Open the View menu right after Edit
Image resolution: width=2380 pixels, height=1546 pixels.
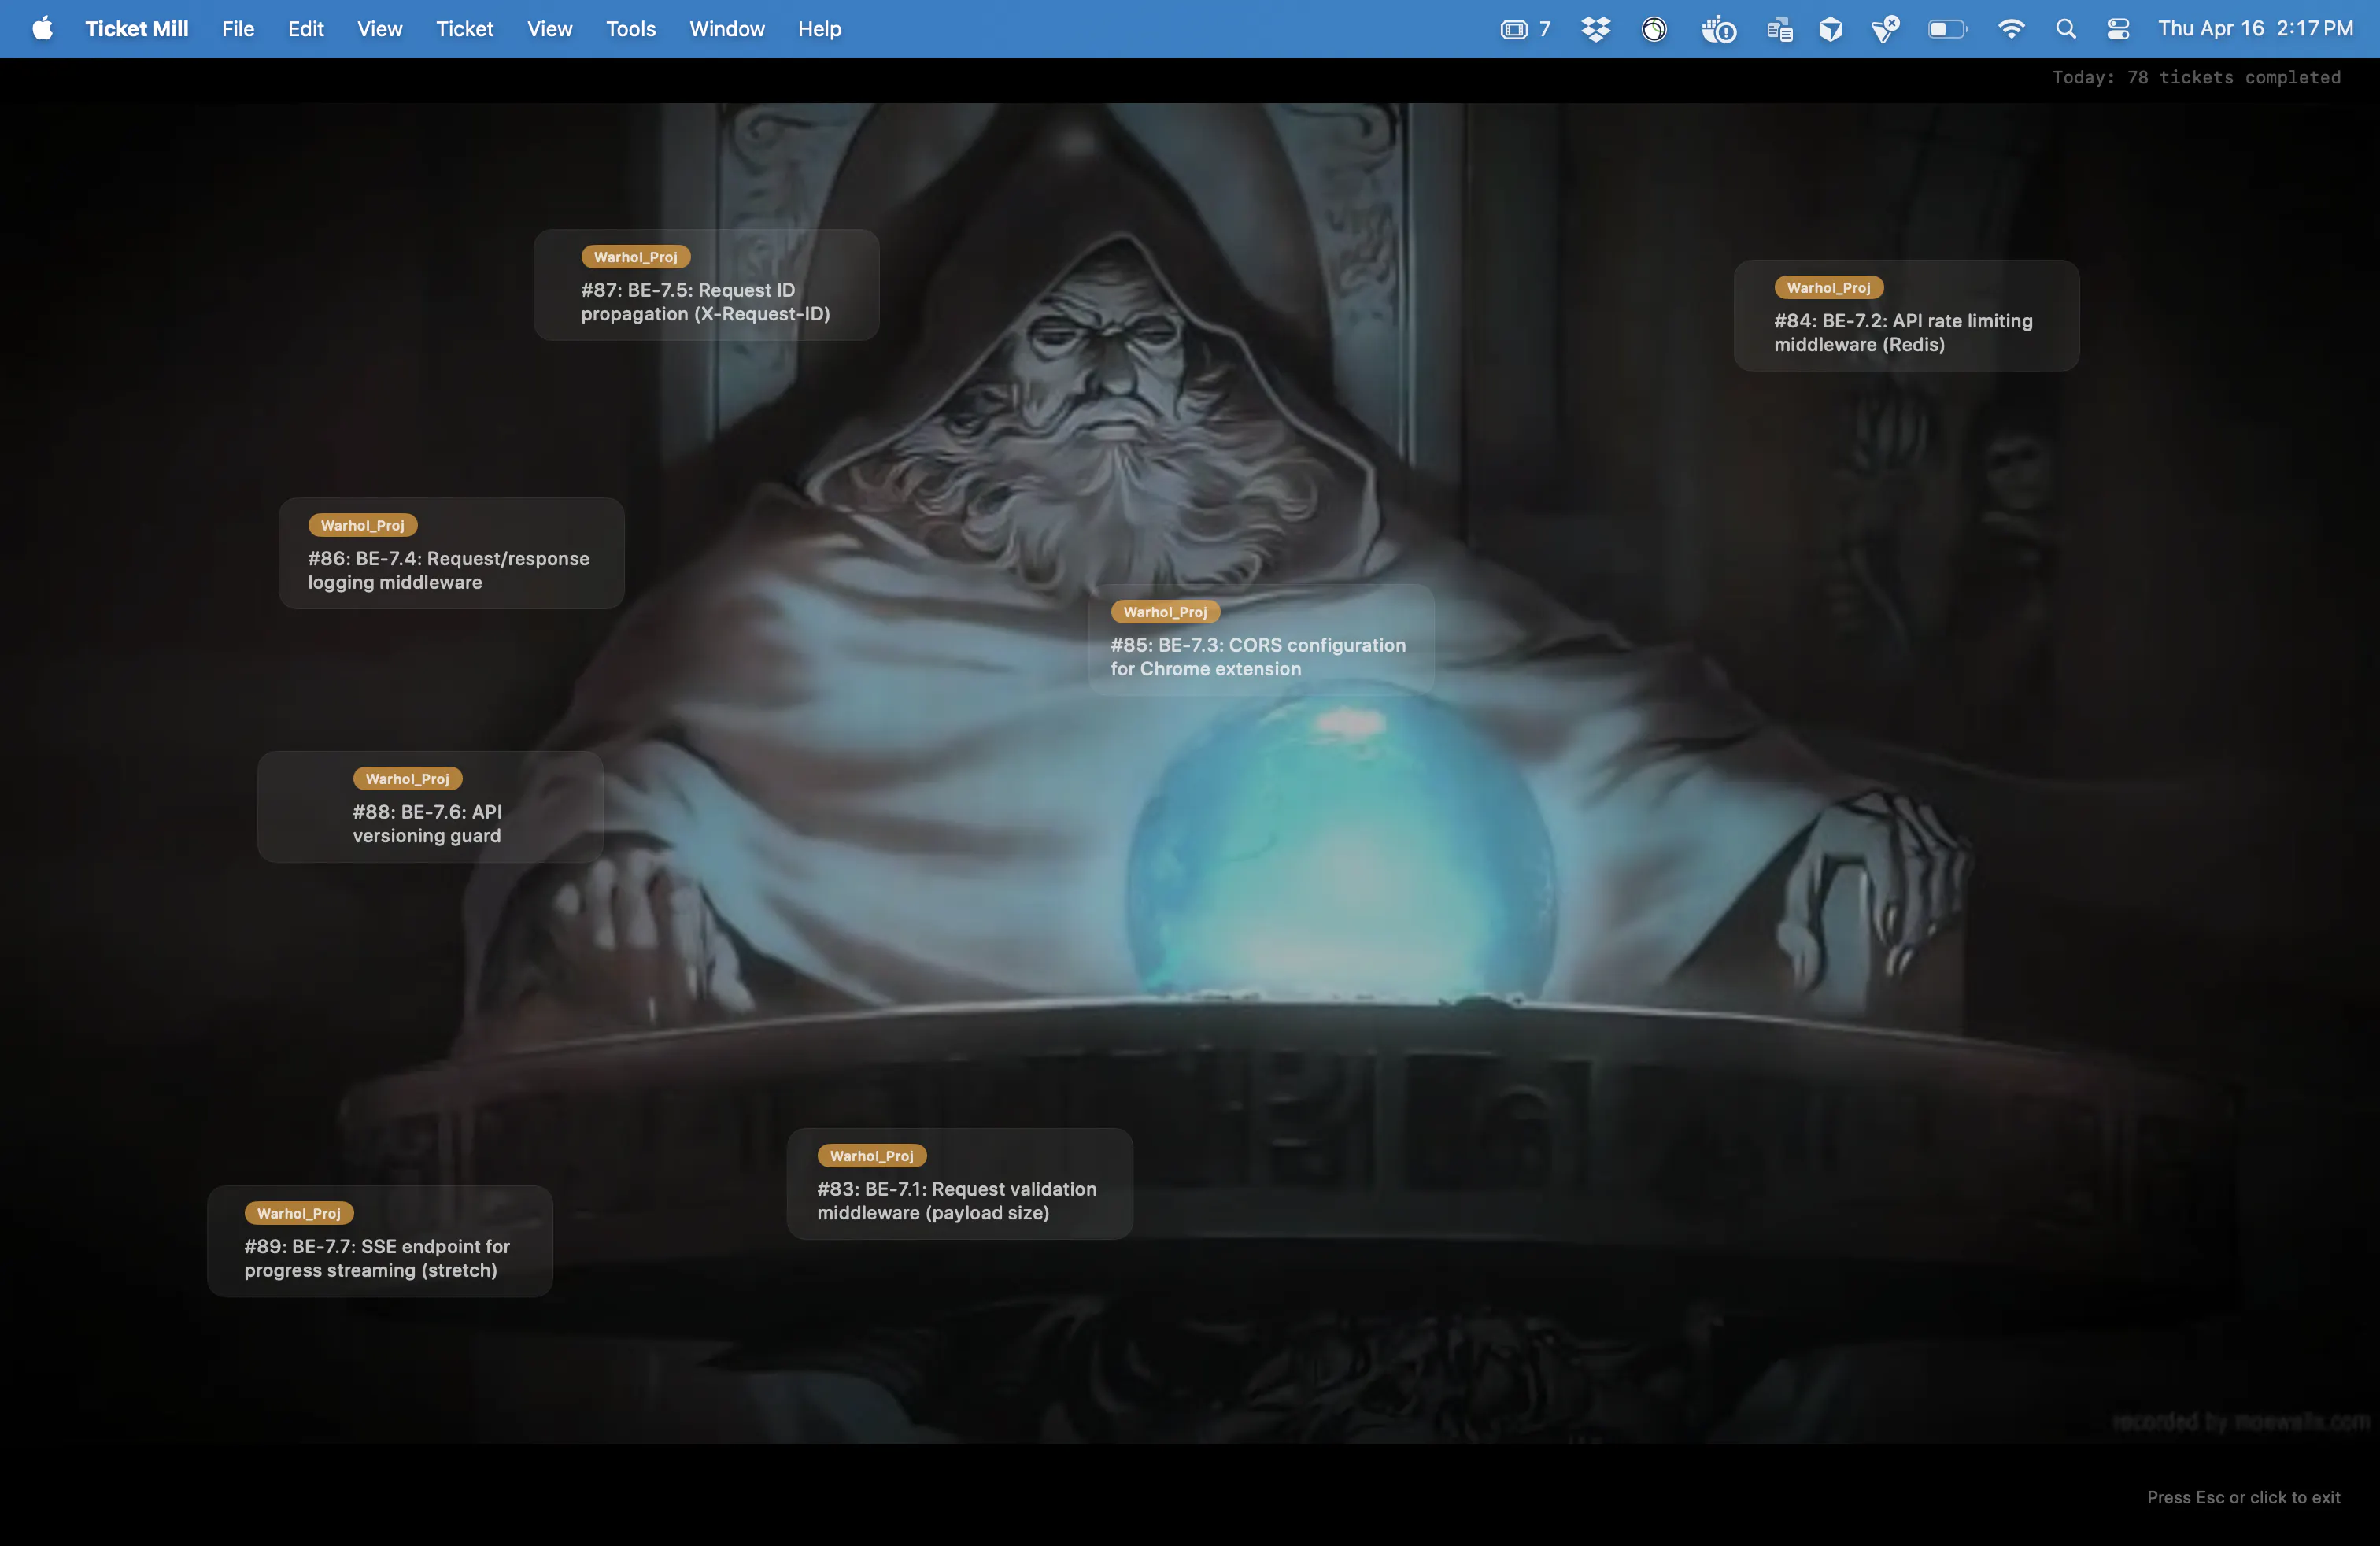(380, 29)
